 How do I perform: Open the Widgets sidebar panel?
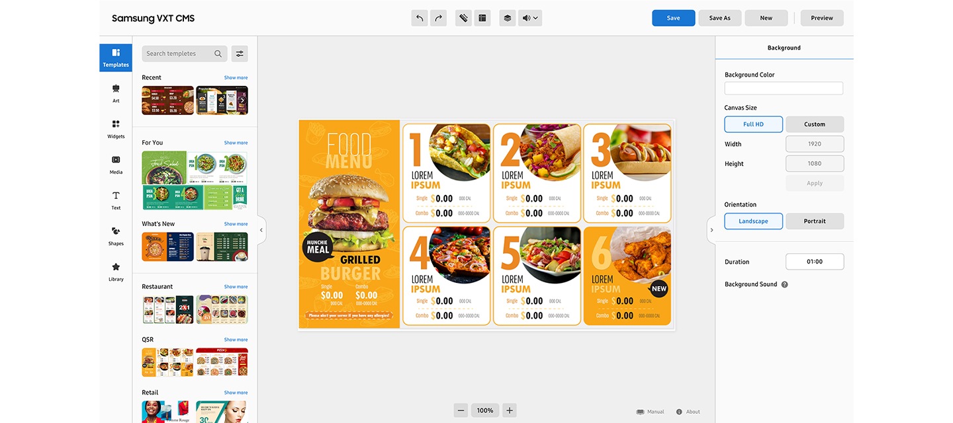tap(116, 129)
